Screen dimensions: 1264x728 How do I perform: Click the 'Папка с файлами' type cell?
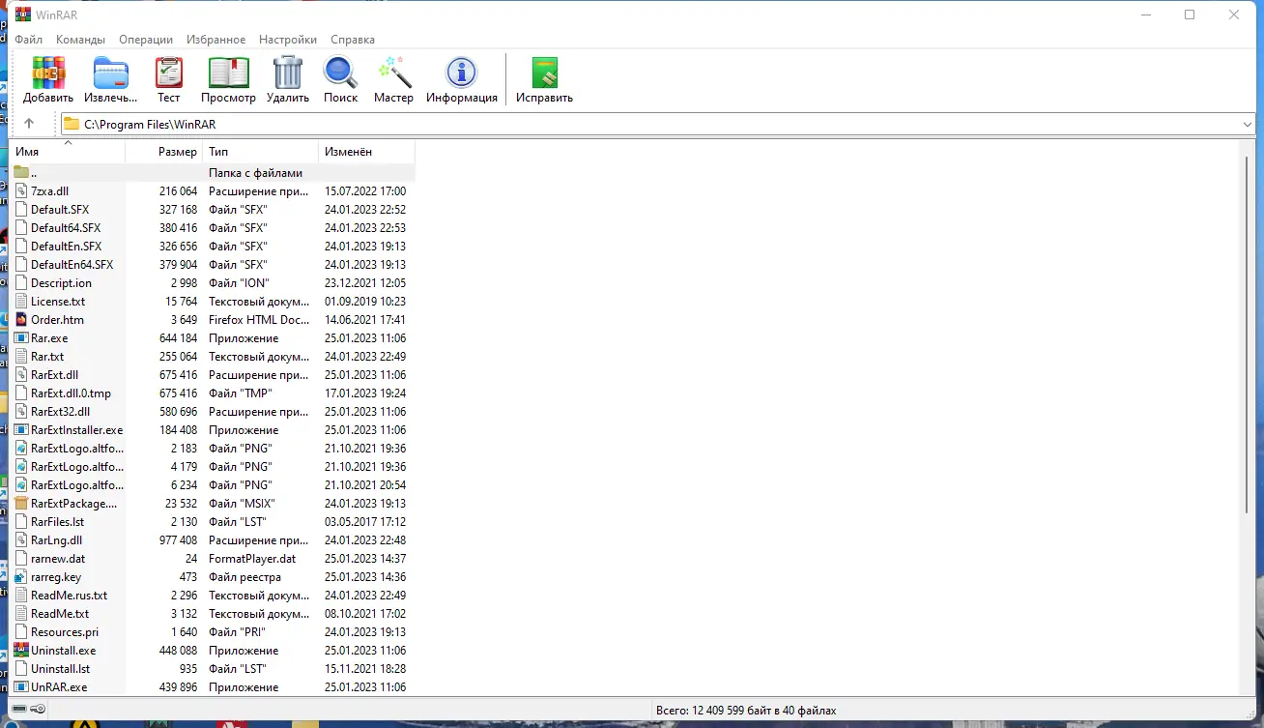255,173
